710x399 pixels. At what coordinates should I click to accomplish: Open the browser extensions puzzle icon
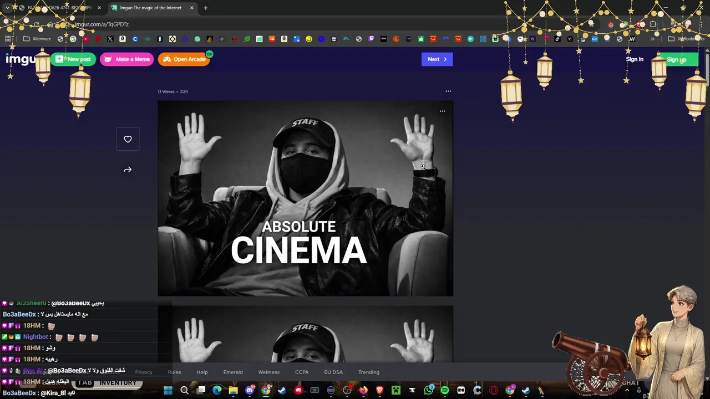coord(653,24)
